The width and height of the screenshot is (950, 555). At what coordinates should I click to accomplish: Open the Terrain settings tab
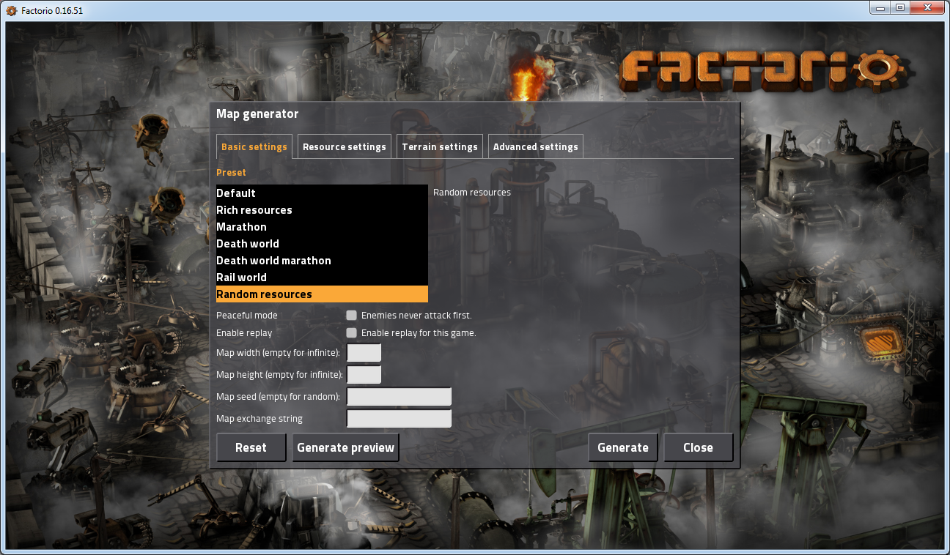(x=440, y=146)
